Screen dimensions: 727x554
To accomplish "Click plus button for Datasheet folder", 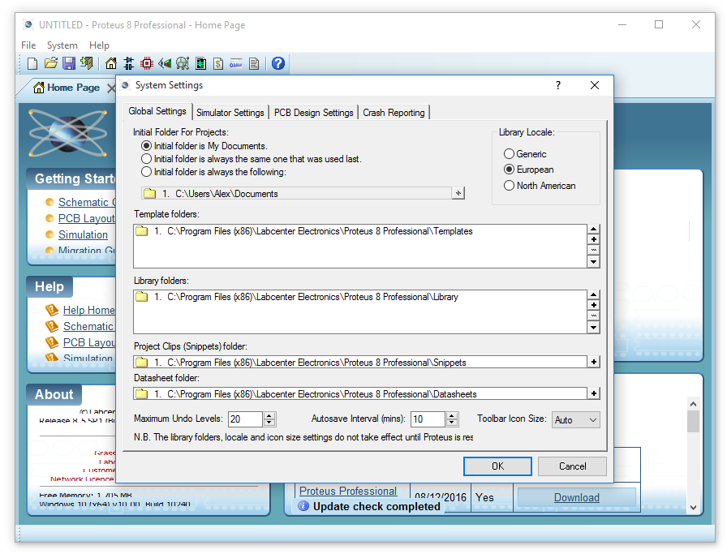I will tap(593, 393).
